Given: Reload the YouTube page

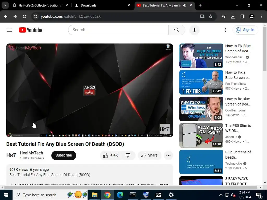Looking at the screenshot, I should pyautogui.click(x=25, y=16).
